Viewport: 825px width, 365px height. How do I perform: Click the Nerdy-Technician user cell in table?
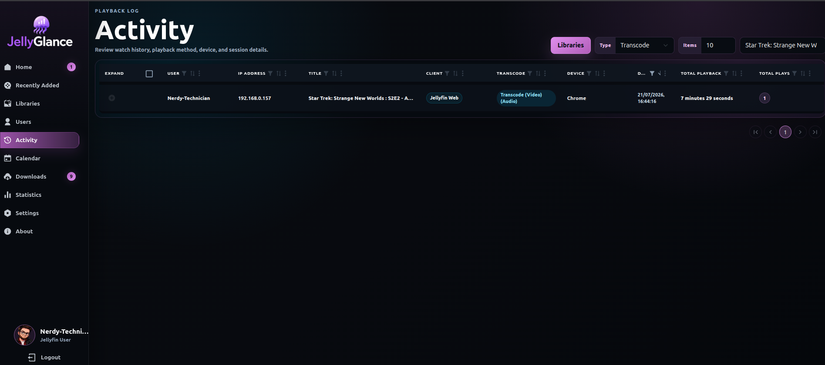189,98
